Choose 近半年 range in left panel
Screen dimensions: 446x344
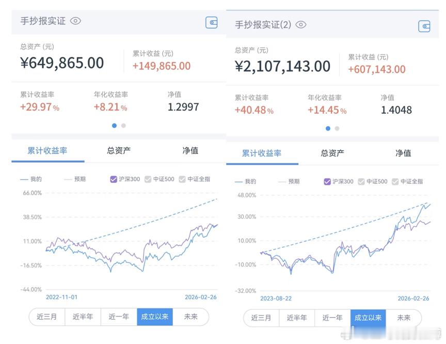click(83, 317)
